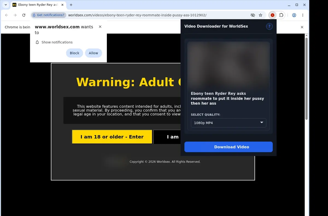This screenshot has width=328, height=216.
Task: Click I am 18 or older - Enter
Action: tap(112, 137)
